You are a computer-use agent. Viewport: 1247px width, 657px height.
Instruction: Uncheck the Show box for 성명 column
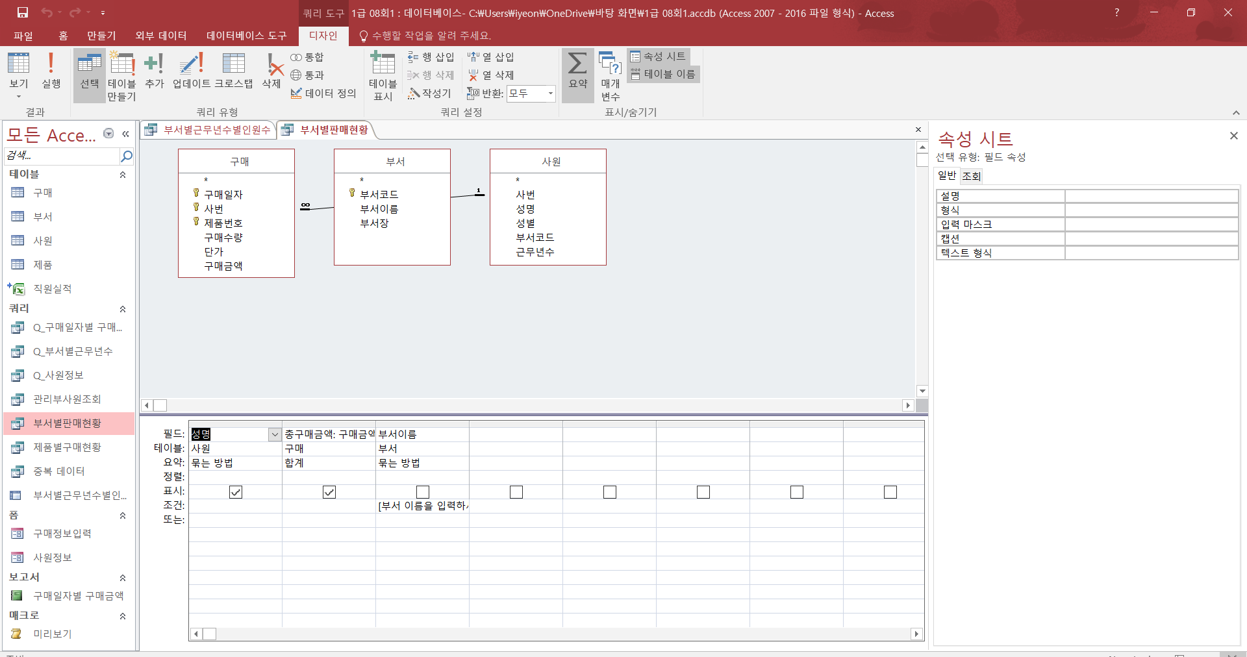tap(236, 492)
